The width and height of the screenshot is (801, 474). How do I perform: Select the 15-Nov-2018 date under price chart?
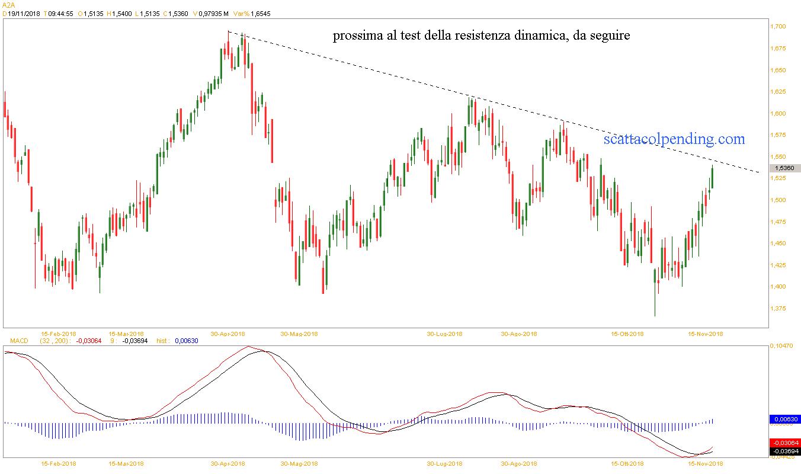tap(705, 334)
